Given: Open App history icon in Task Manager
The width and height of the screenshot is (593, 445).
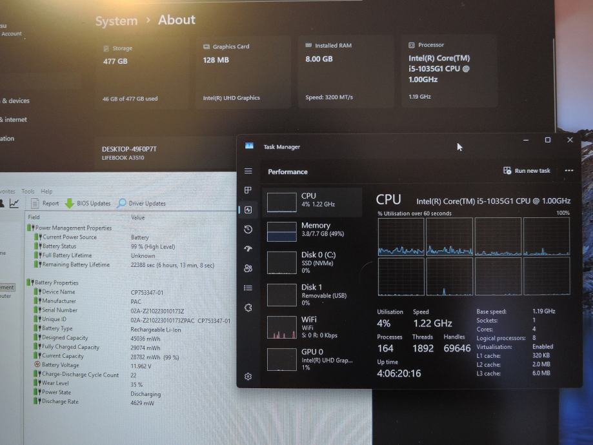Looking at the screenshot, I should click(248, 230).
